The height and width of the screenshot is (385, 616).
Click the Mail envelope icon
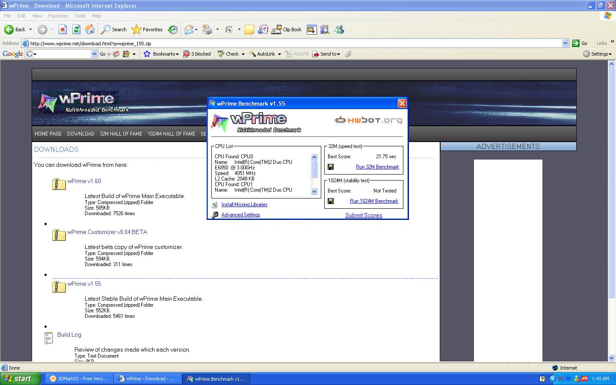pyautogui.click(x=189, y=30)
